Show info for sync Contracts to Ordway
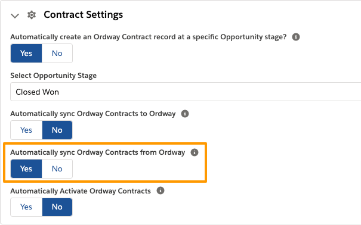361x225 pixels. pos(185,114)
